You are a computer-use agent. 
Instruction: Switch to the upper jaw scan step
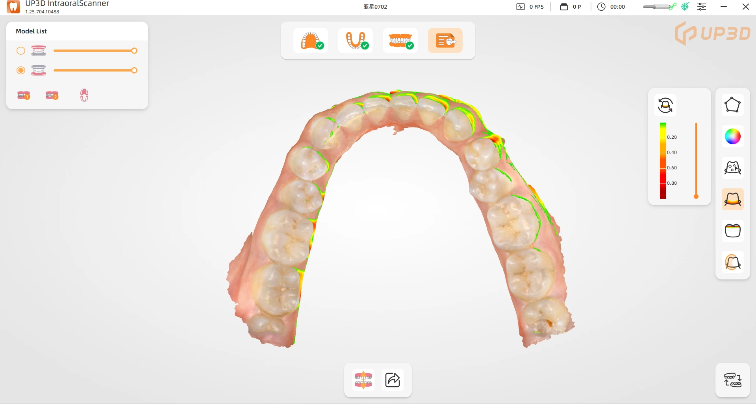coord(311,40)
